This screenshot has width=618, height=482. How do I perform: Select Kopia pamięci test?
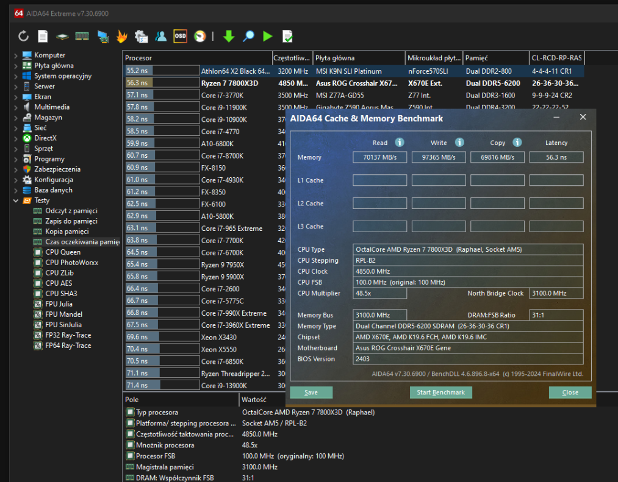pos(67,231)
